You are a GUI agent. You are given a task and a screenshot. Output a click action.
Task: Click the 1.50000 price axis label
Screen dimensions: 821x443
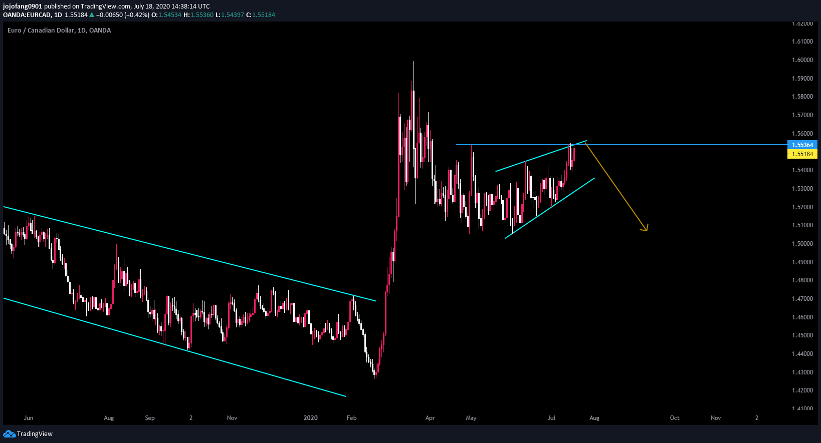(802, 244)
